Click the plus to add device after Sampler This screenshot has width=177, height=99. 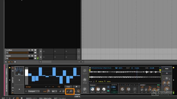pos(173,80)
